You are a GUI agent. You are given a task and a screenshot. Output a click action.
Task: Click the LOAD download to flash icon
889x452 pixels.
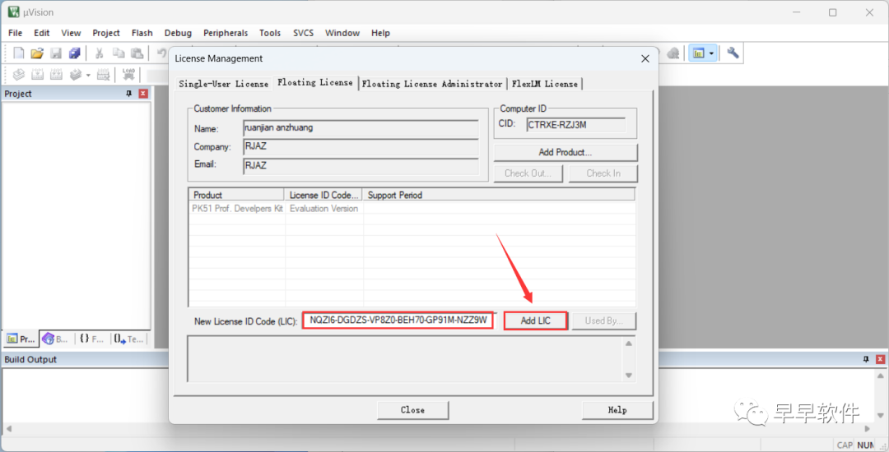(x=128, y=75)
